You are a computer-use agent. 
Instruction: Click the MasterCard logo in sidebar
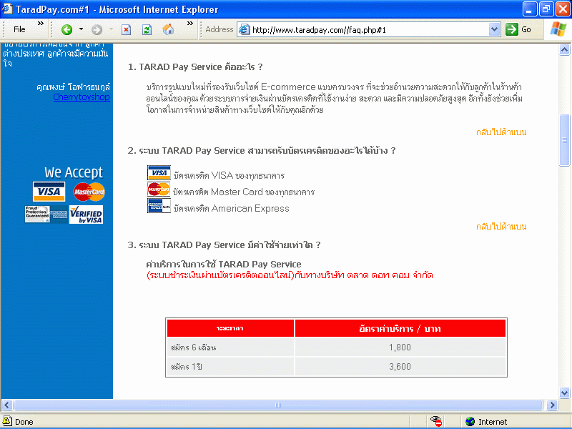[89, 192]
